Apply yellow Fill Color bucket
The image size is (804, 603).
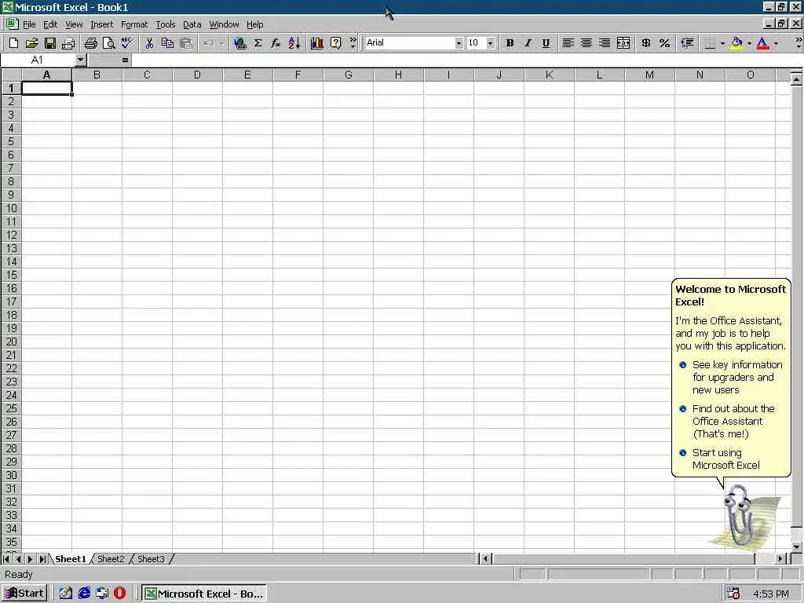click(x=736, y=44)
